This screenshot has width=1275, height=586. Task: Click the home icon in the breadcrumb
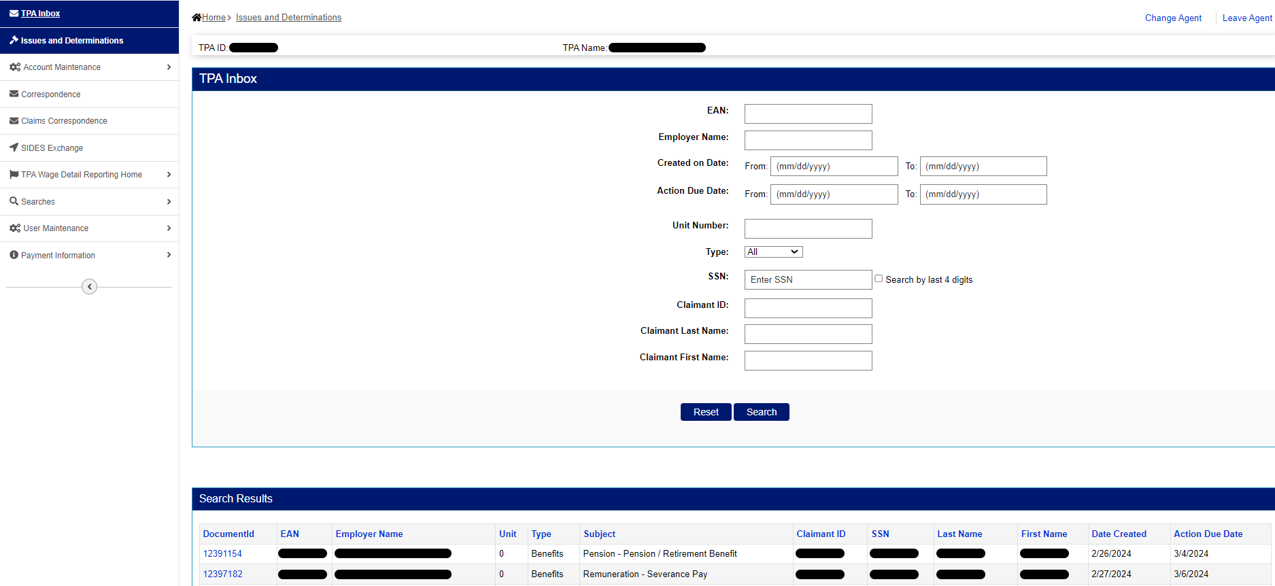pyautogui.click(x=197, y=18)
